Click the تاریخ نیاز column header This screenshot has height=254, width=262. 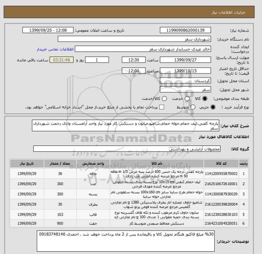pyautogui.click(x=27, y=164)
